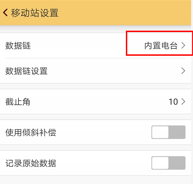Click the 移动站设置 title text
Image resolution: width=193 pixels, height=184 pixels.
(34, 13)
